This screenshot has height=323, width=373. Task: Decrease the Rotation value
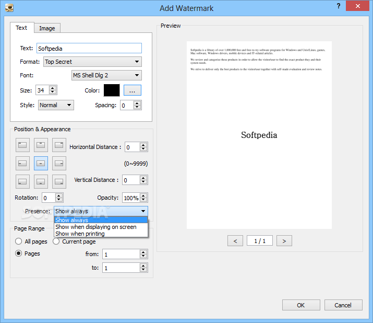click(x=59, y=200)
